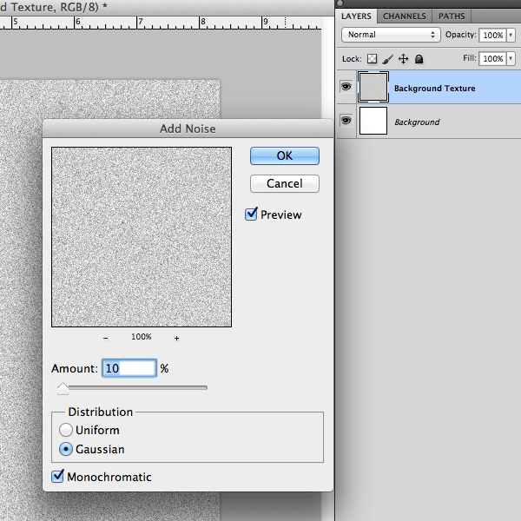
Task: Click the Fill value field
Action: pyautogui.click(x=493, y=58)
